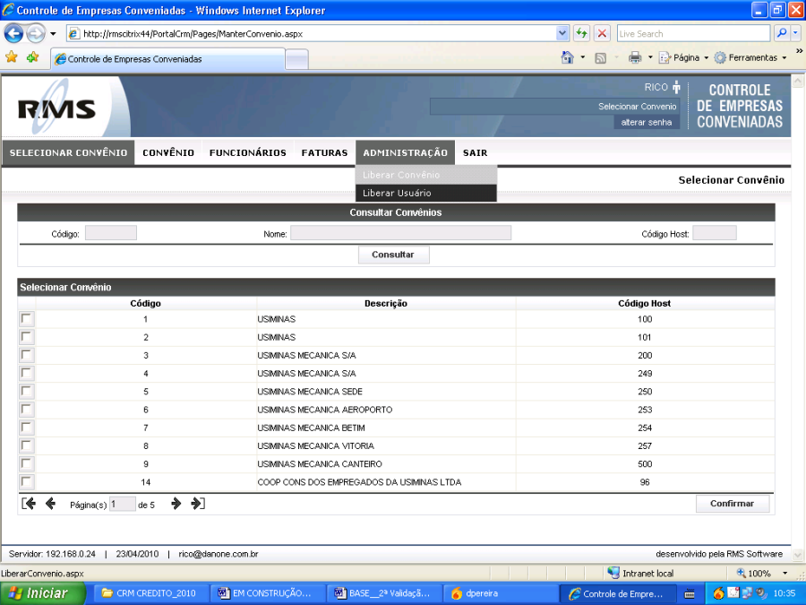Expand the Home button dropdown arrow
Viewport: 806px width, 605px height.
582,57
